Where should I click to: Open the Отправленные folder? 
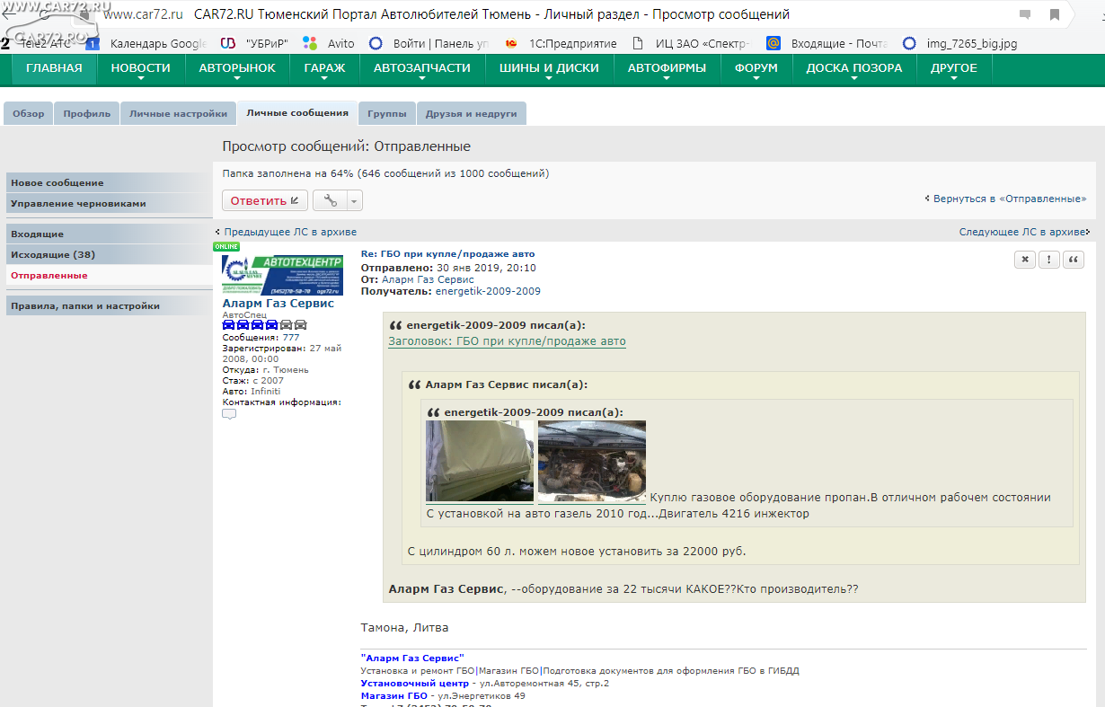click(109, 275)
